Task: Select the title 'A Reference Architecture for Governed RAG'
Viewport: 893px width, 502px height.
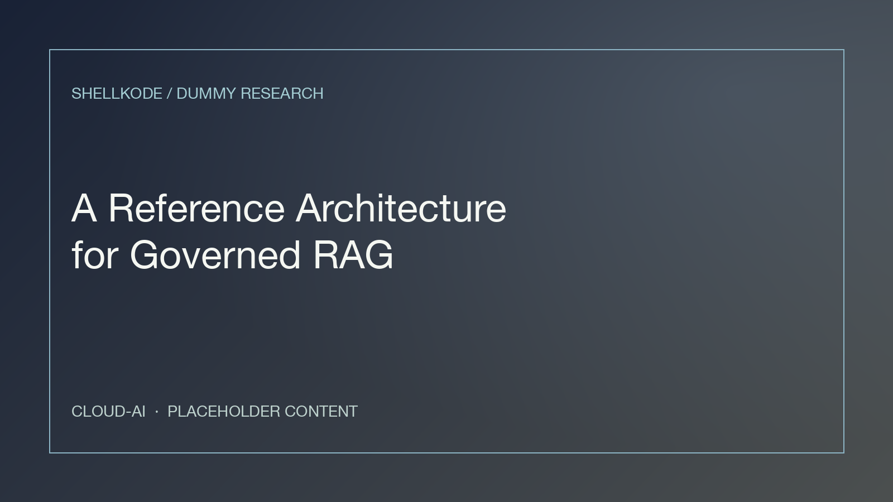Action: pyautogui.click(x=289, y=231)
